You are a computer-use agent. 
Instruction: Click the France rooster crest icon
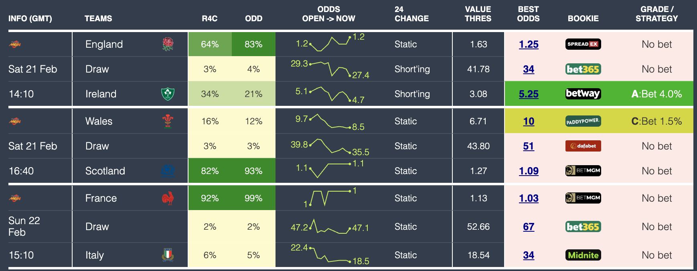tap(168, 198)
